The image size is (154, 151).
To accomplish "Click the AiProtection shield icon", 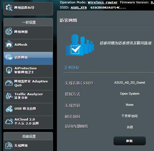I will 9,70.
